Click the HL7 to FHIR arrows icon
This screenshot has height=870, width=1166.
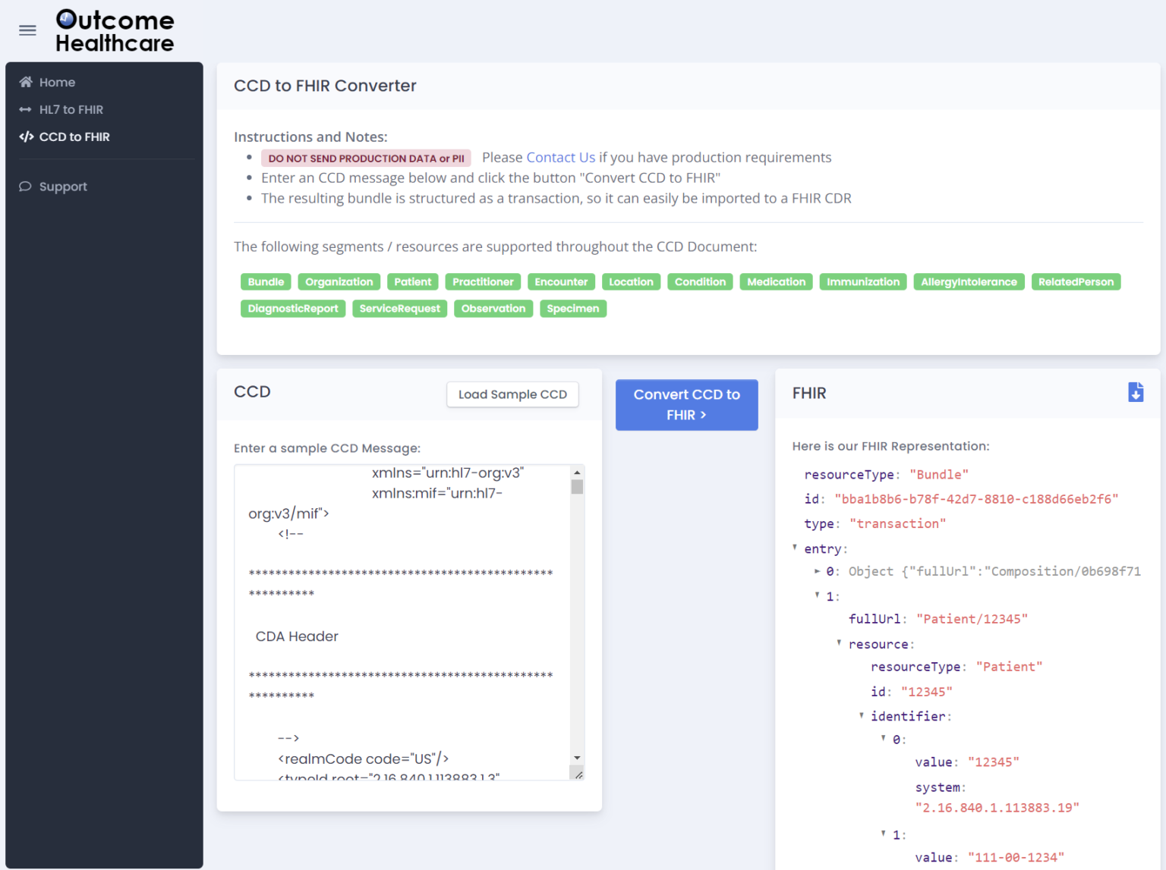(x=26, y=109)
